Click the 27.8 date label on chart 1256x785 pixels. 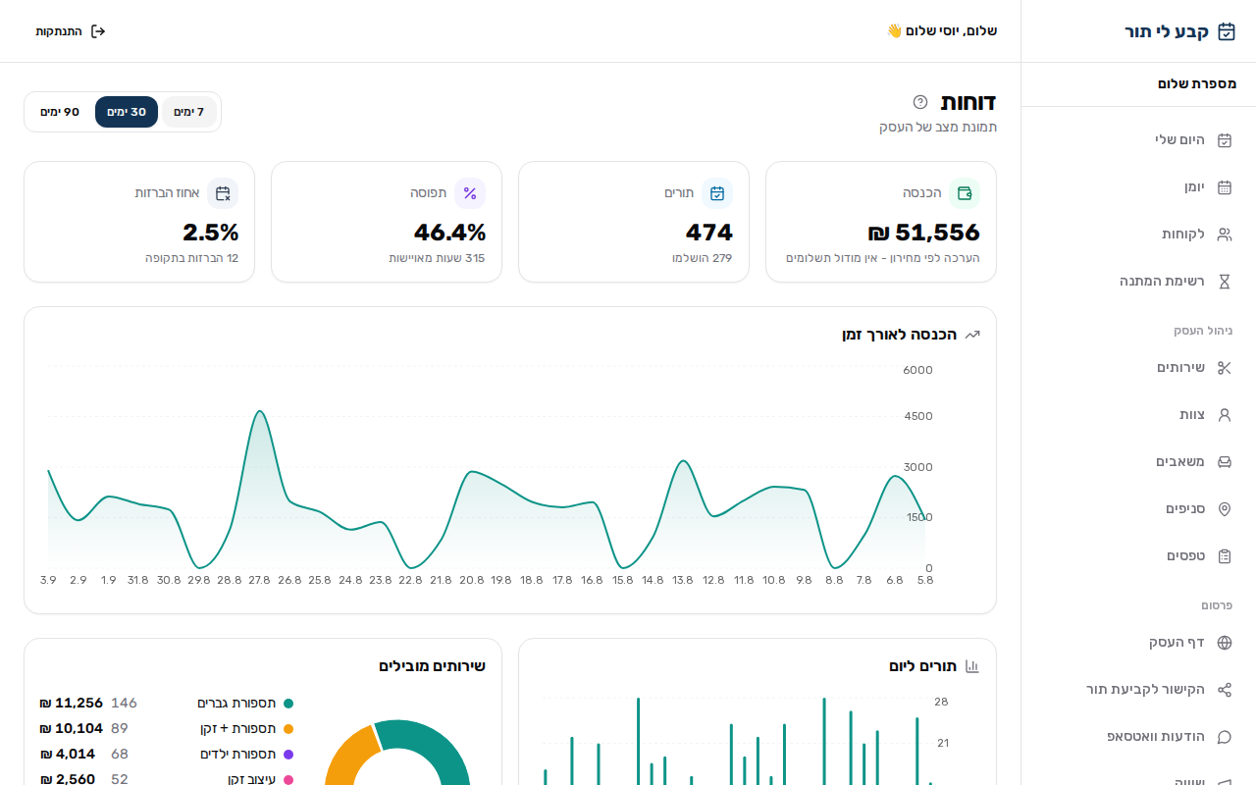click(259, 580)
